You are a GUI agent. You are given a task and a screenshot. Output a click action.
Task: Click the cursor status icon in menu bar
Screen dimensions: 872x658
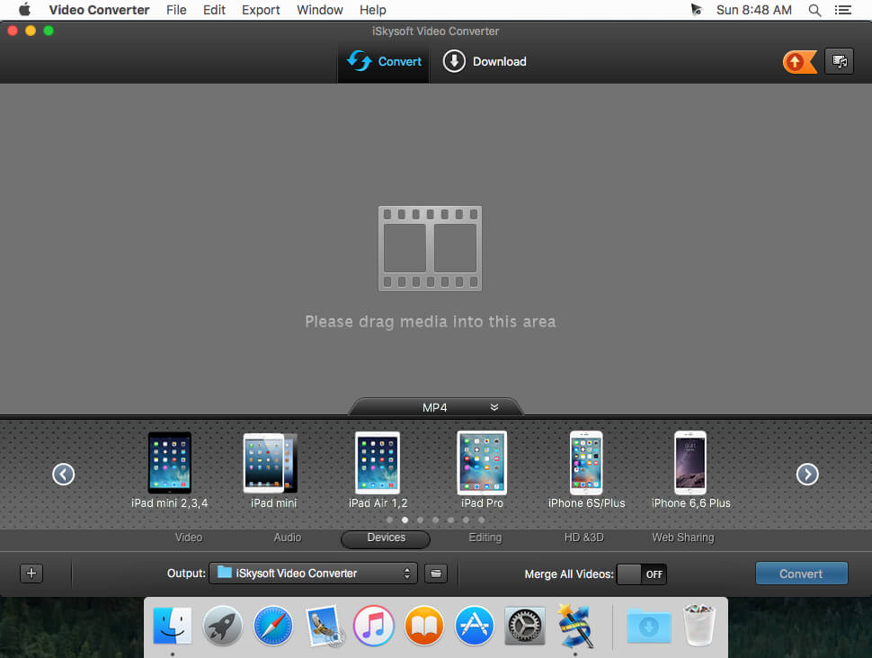coord(697,10)
